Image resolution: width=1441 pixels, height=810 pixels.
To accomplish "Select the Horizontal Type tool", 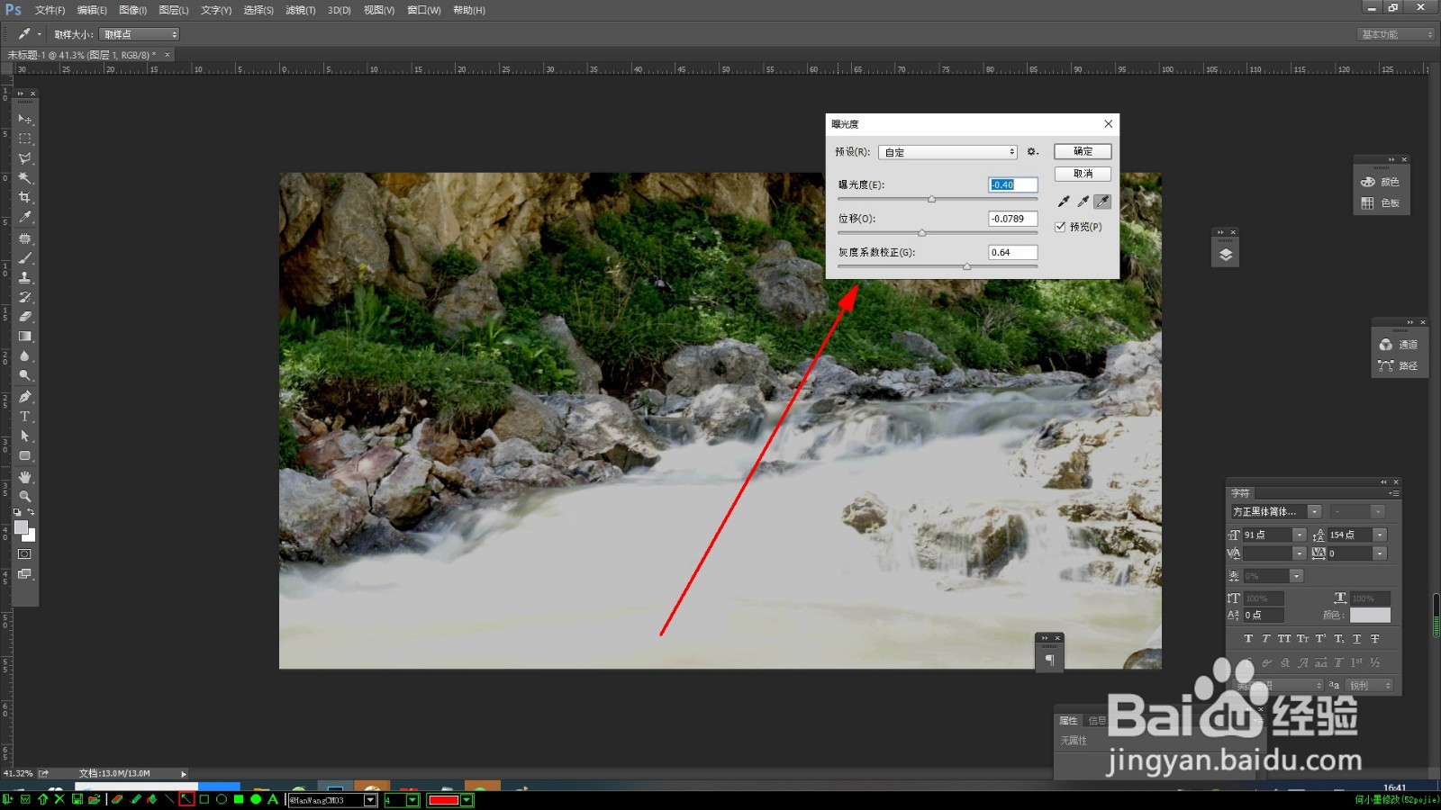I will (x=25, y=417).
